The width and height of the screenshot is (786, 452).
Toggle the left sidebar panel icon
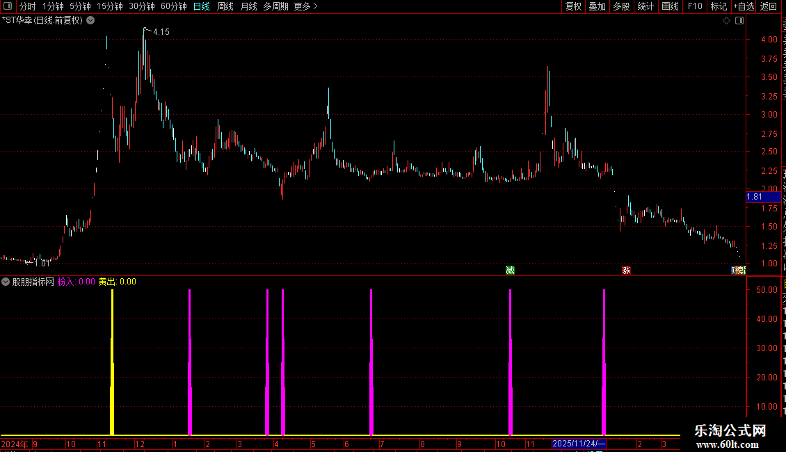[8, 6]
